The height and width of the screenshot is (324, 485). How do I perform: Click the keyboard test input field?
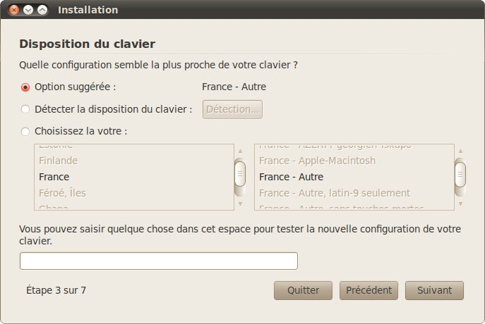(159, 261)
